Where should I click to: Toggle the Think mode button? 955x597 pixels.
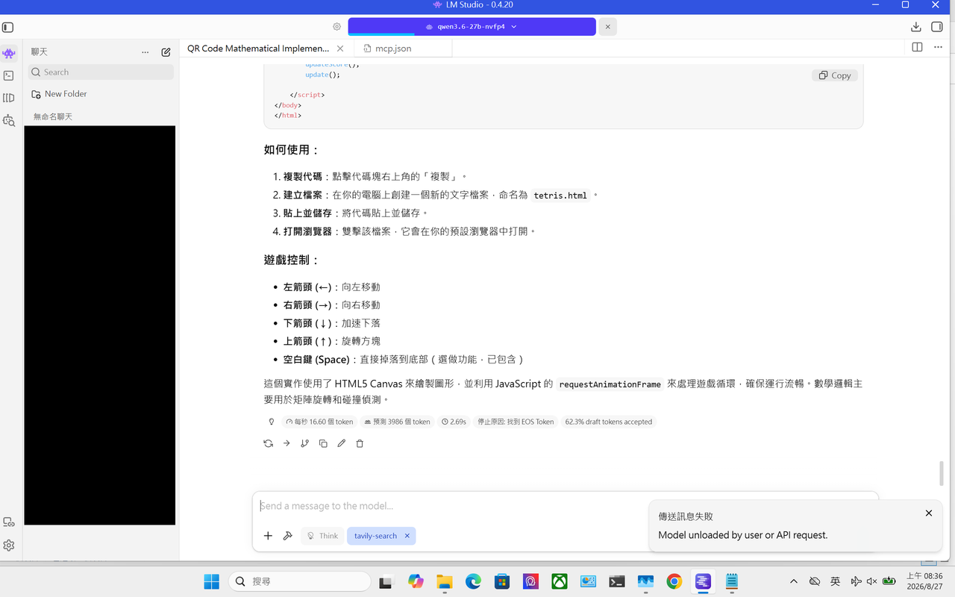tap(322, 536)
